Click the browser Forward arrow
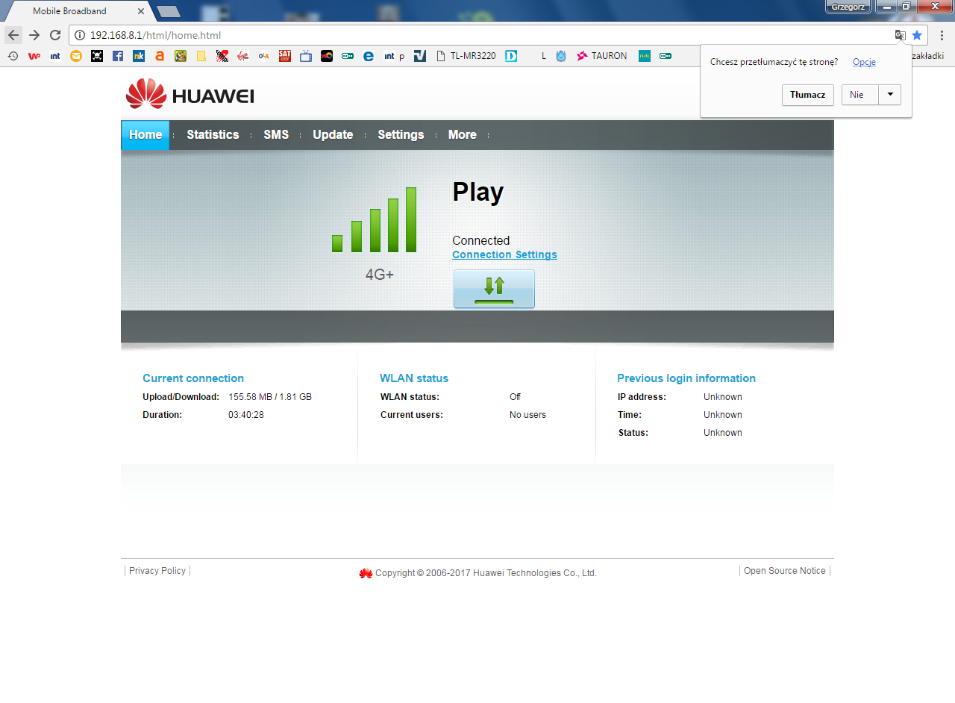The image size is (955, 703). coord(34,35)
